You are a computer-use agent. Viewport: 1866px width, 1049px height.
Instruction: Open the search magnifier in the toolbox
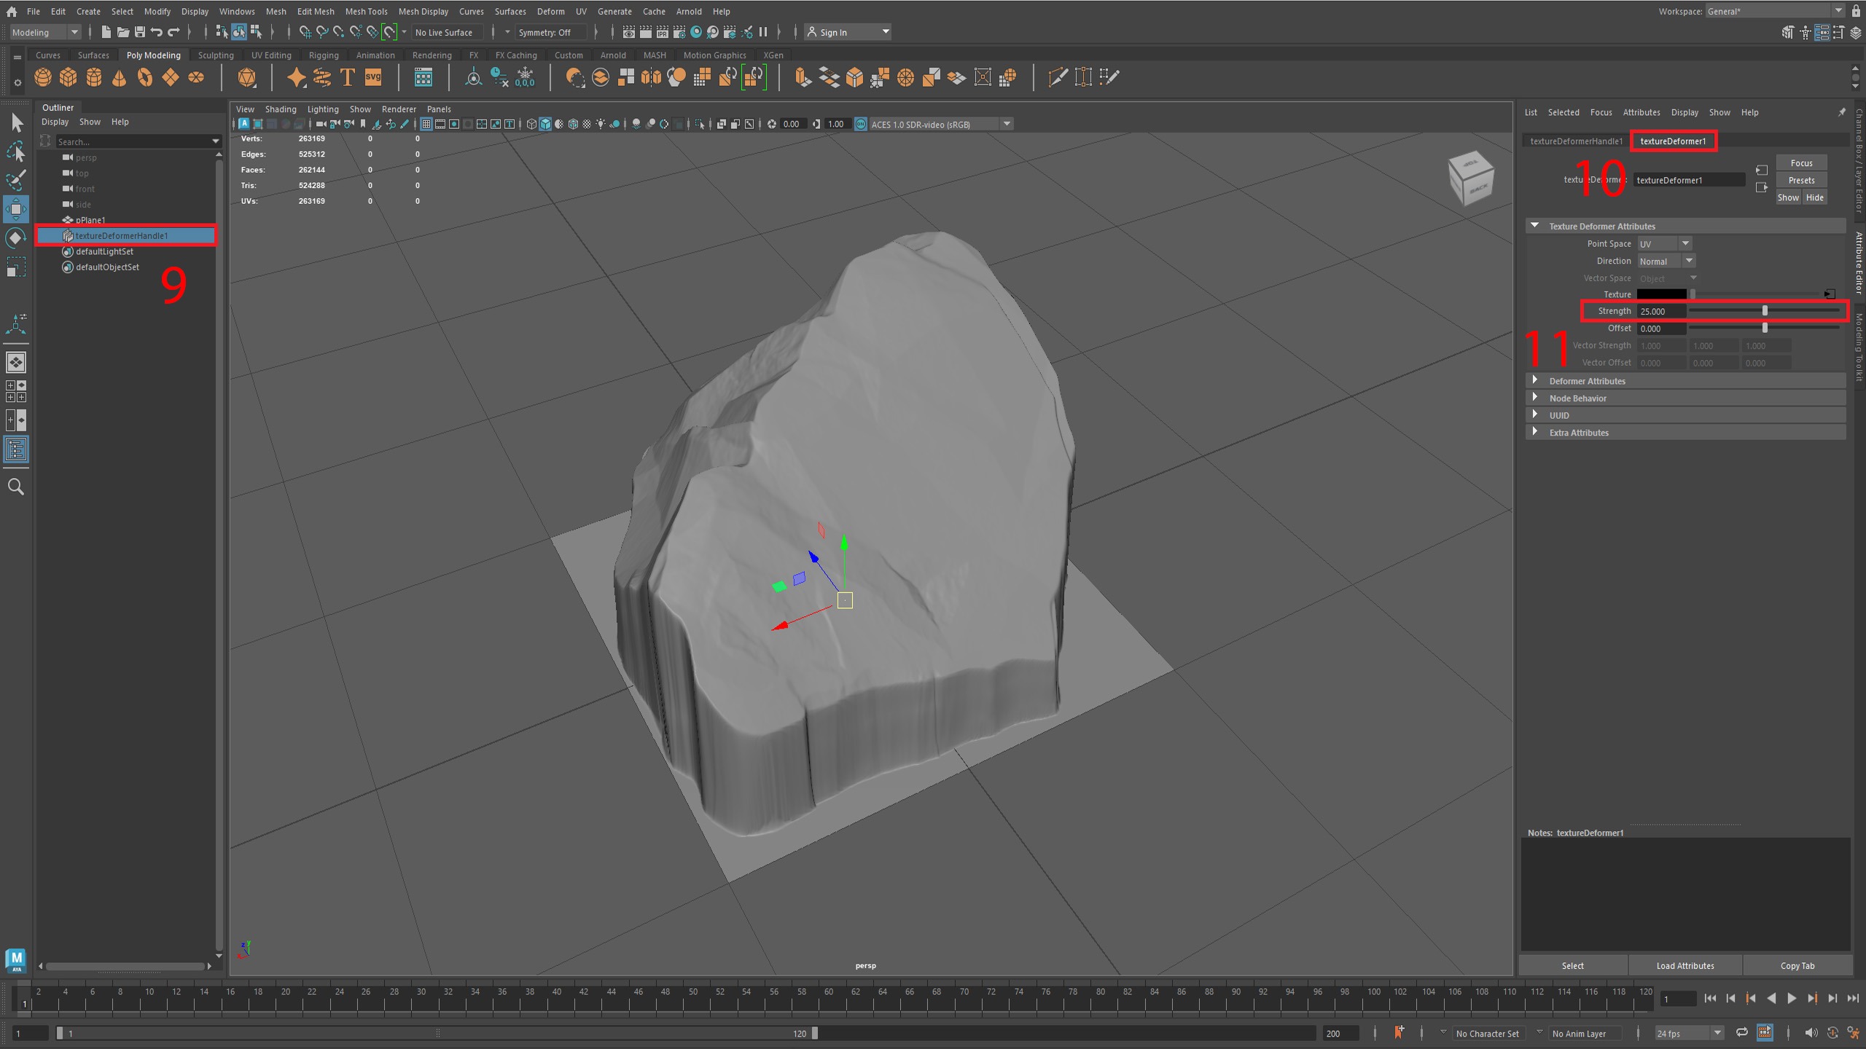(16, 487)
